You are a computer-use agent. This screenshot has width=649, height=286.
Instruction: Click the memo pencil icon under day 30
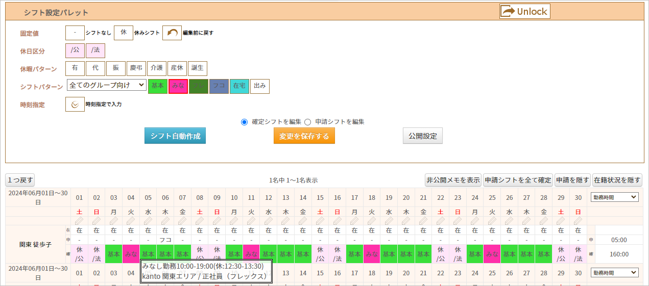578,221
